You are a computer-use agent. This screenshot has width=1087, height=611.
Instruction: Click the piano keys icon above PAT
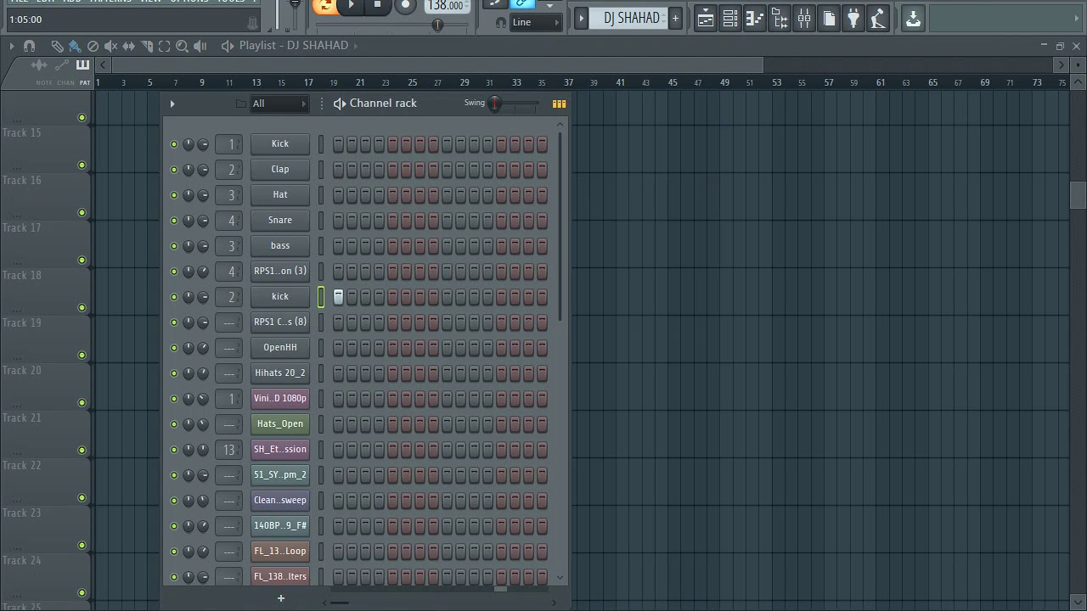click(x=82, y=65)
